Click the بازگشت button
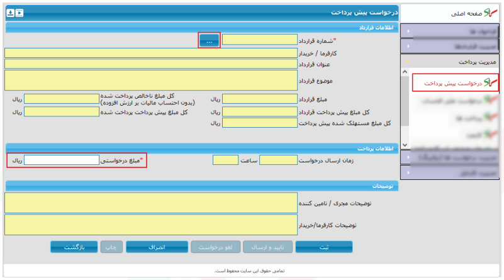 click(x=74, y=247)
